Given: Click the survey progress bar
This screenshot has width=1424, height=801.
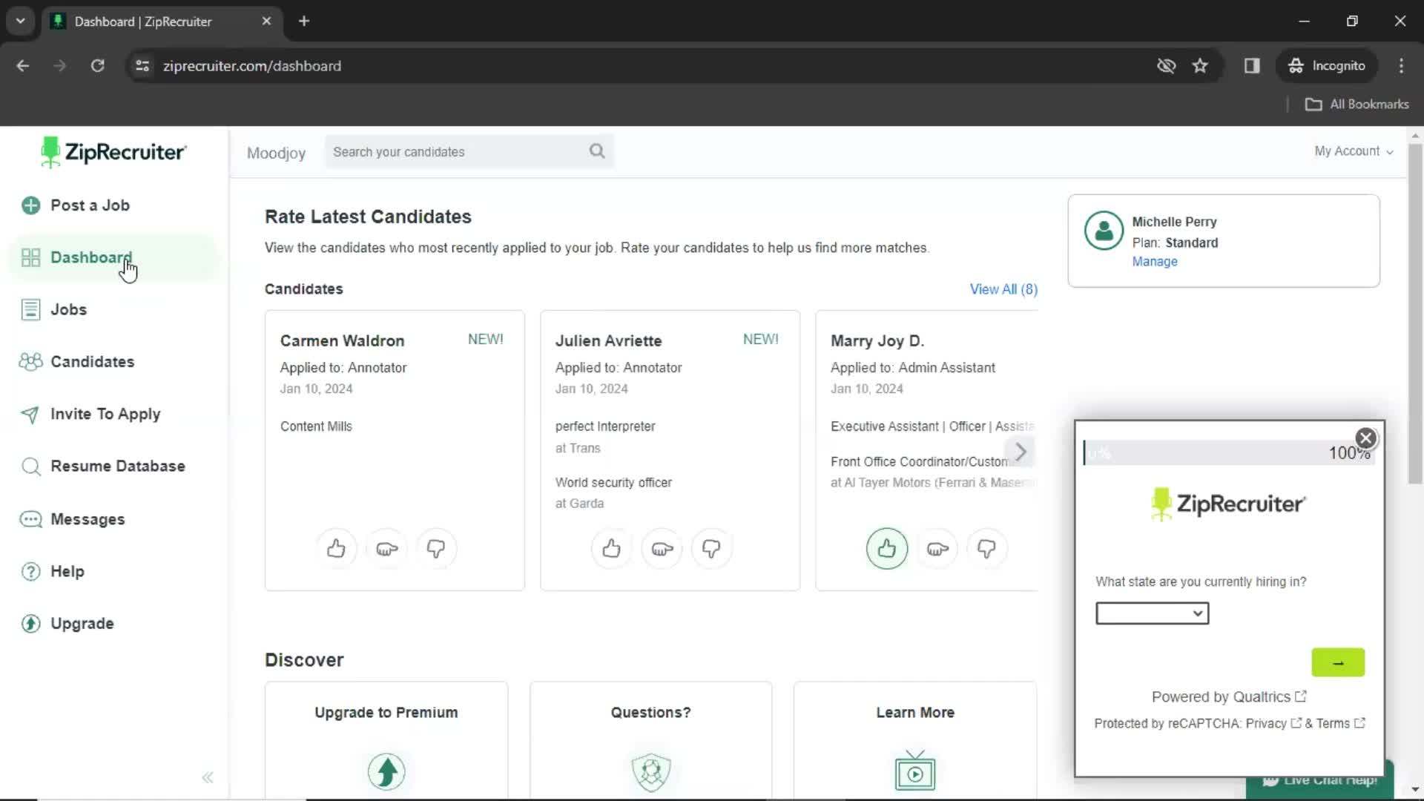Looking at the screenshot, I should coord(1229,453).
